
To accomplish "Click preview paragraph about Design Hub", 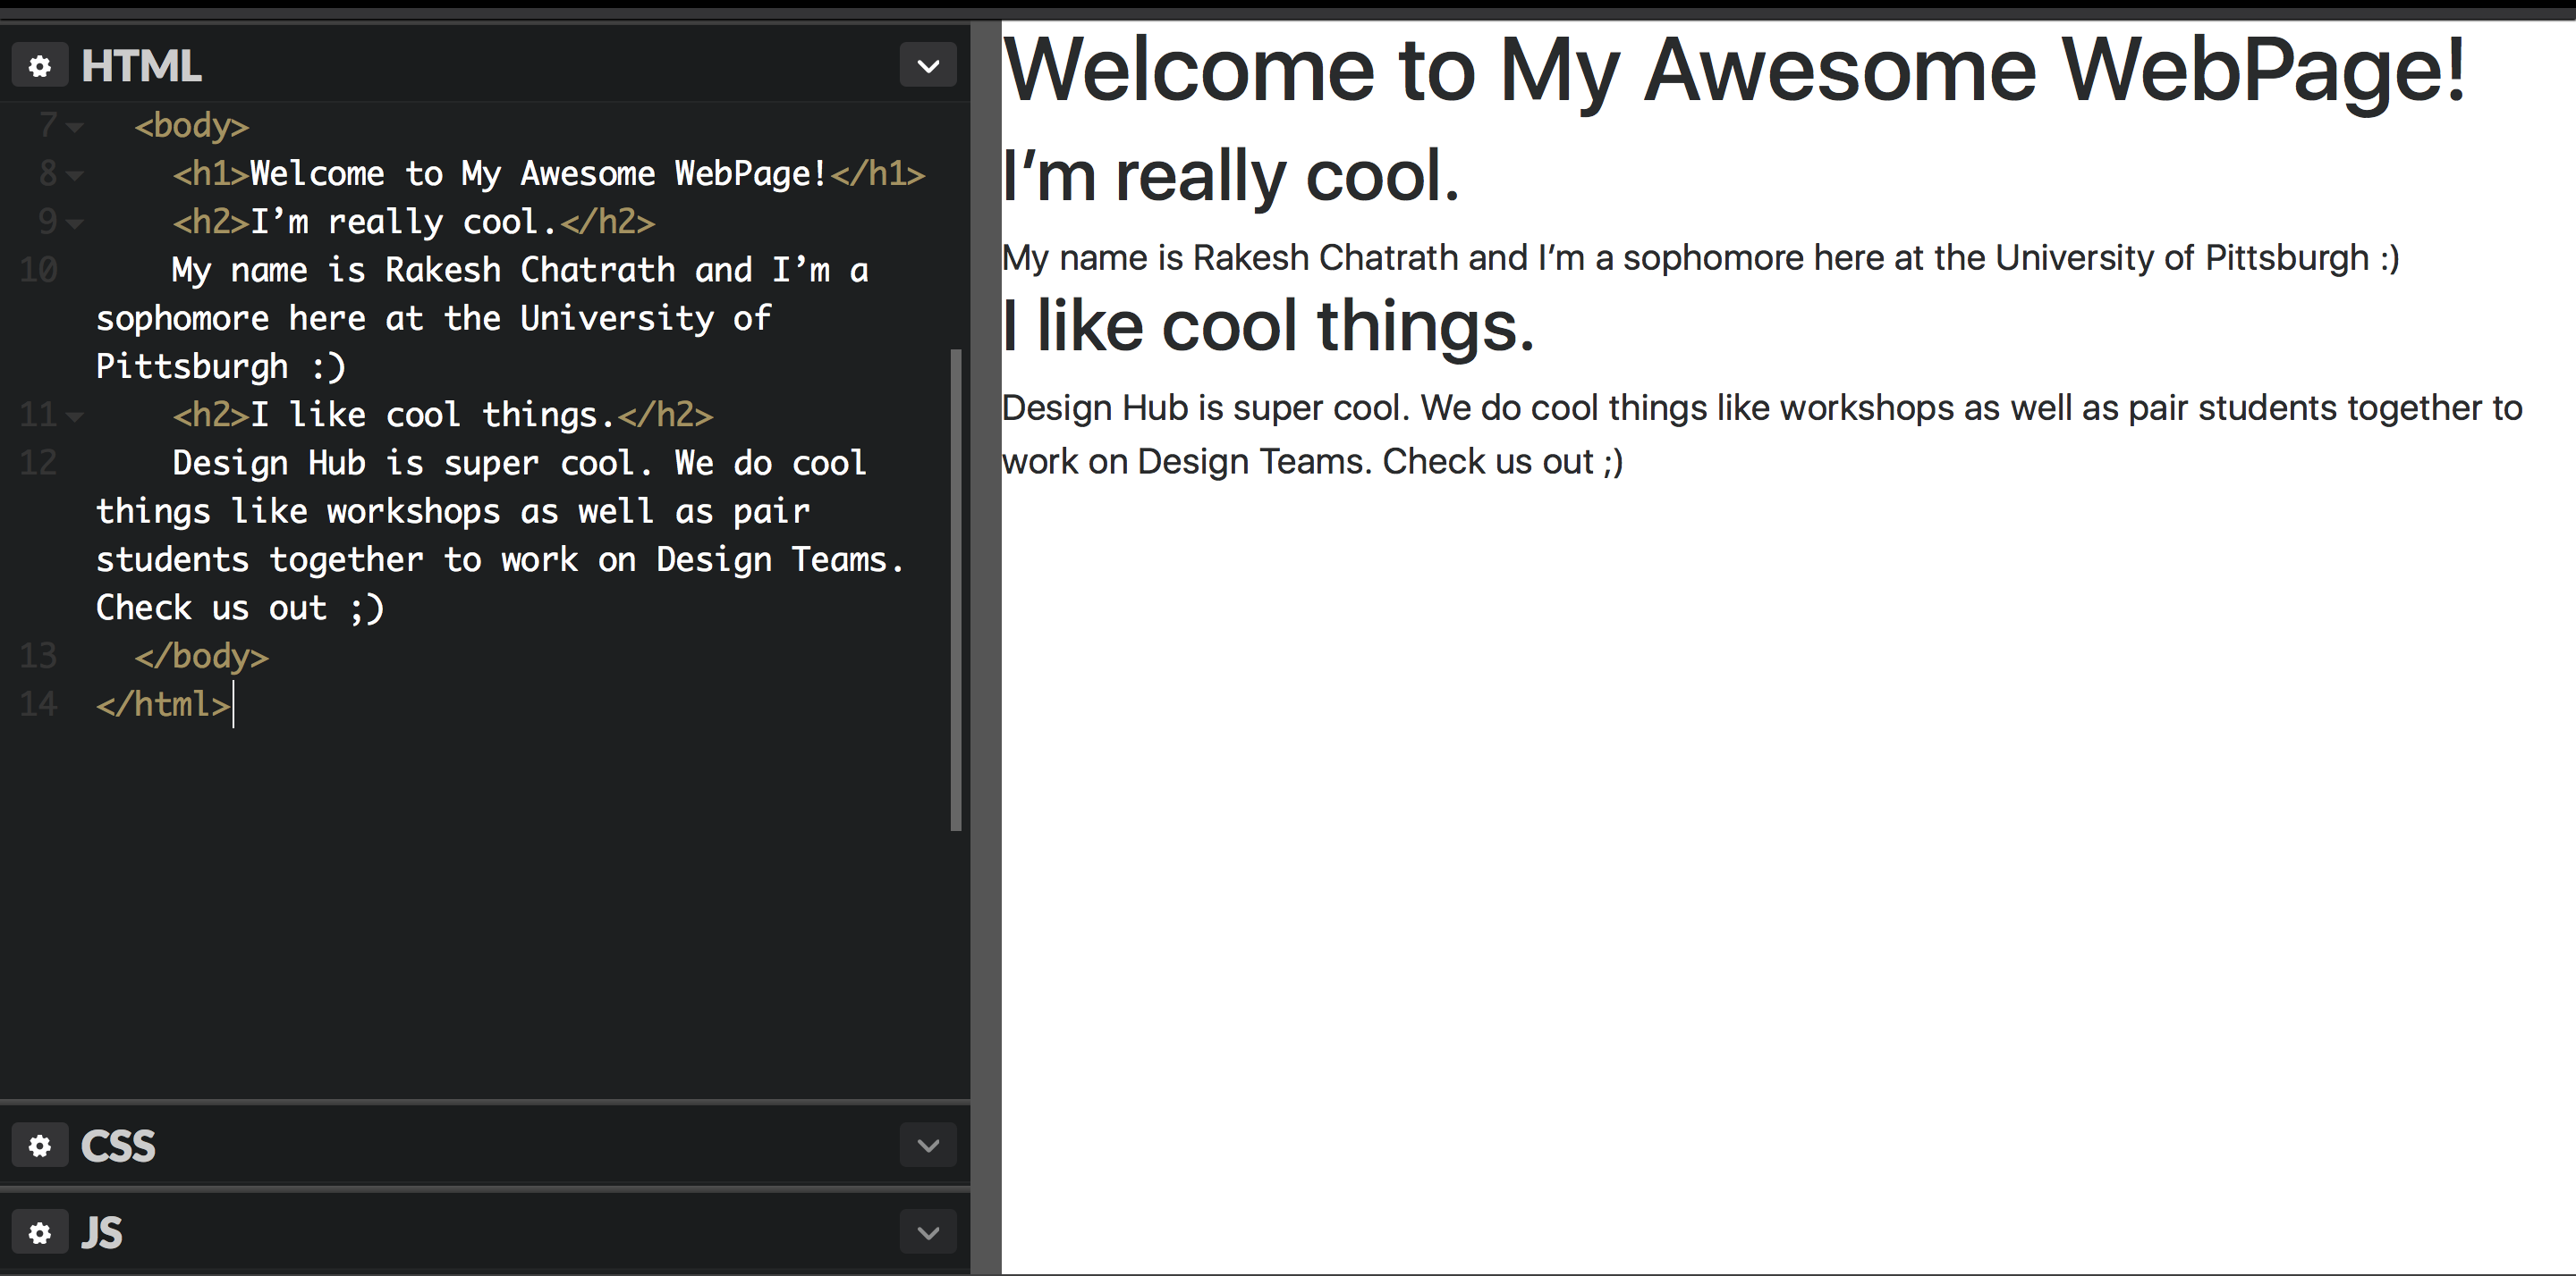I will [x=1762, y=434].
